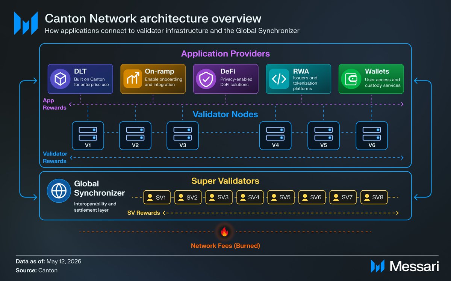Select validator node V5 server icon

(x=323, y=134)
